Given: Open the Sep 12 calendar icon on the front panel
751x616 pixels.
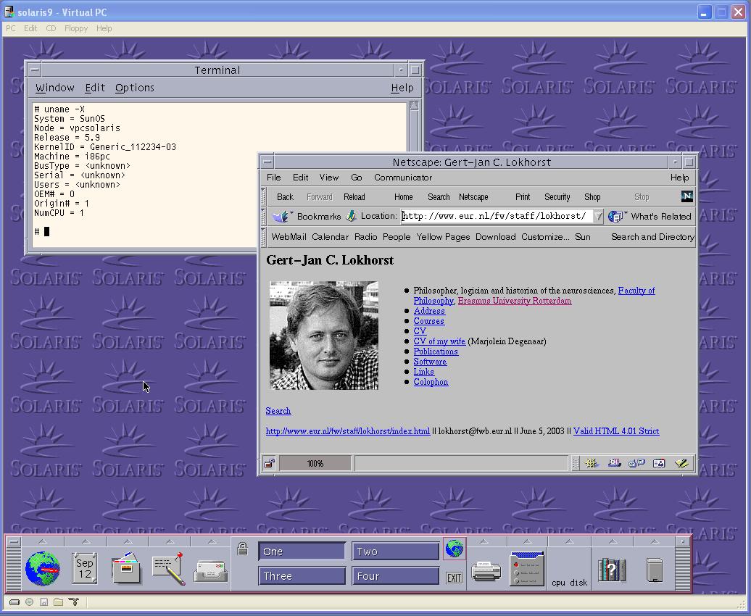Looking at the screenshot, I should (85, 569).
